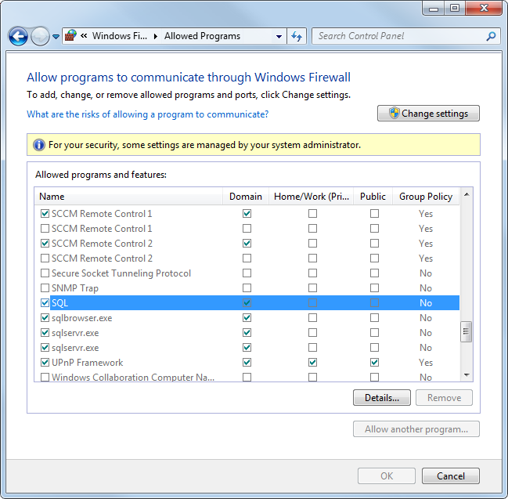Click Allow another program... button
Screen dimensions: 508x499
416,429
